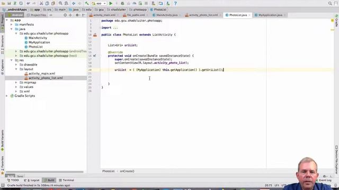Switch to MainActivity.java editor tab

point(166,15)
